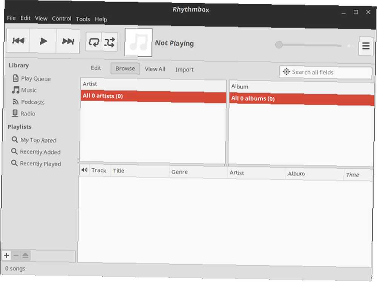This screenshot has height=282, width=377.
Task: Sort by the Genre column
Action: 198,172
